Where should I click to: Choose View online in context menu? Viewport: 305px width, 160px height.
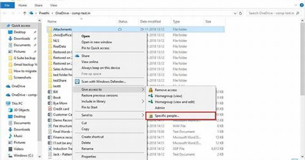click(x=90, y=62)
